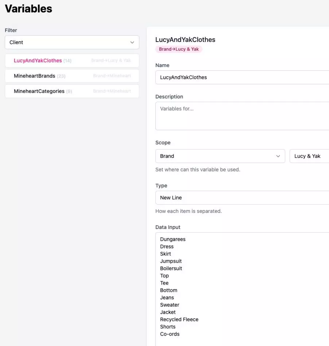Screen dimensions: 329x346
Task: Click the Top line in Data Input
Action: [x=164, y=276]
